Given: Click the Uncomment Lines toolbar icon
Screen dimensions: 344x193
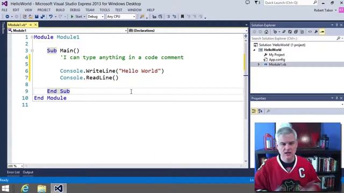Looking at the screenshot, I should [x=174, y=17].
